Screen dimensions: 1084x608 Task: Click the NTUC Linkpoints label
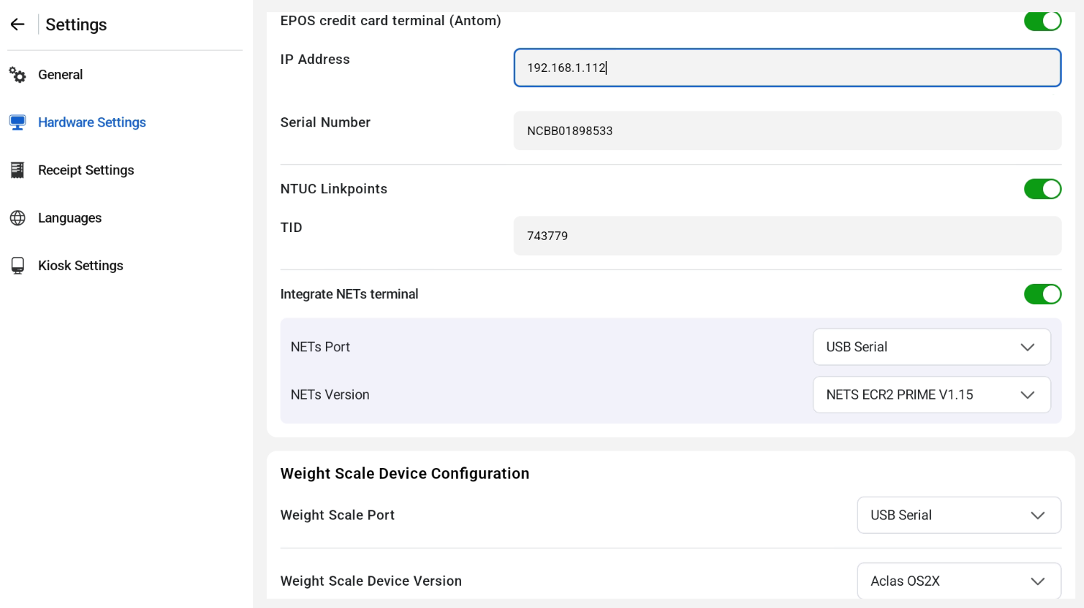[x=334, y=189]
